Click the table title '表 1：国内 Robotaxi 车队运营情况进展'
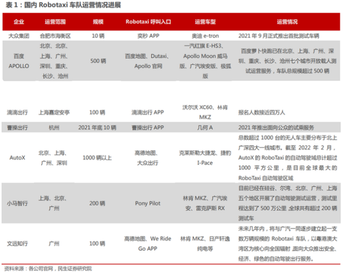This screenshot has height=274, width=343. (63, 5)
